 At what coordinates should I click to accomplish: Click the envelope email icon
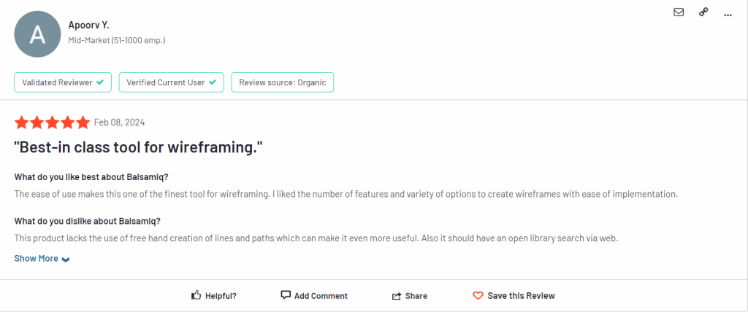coord(679,12)
